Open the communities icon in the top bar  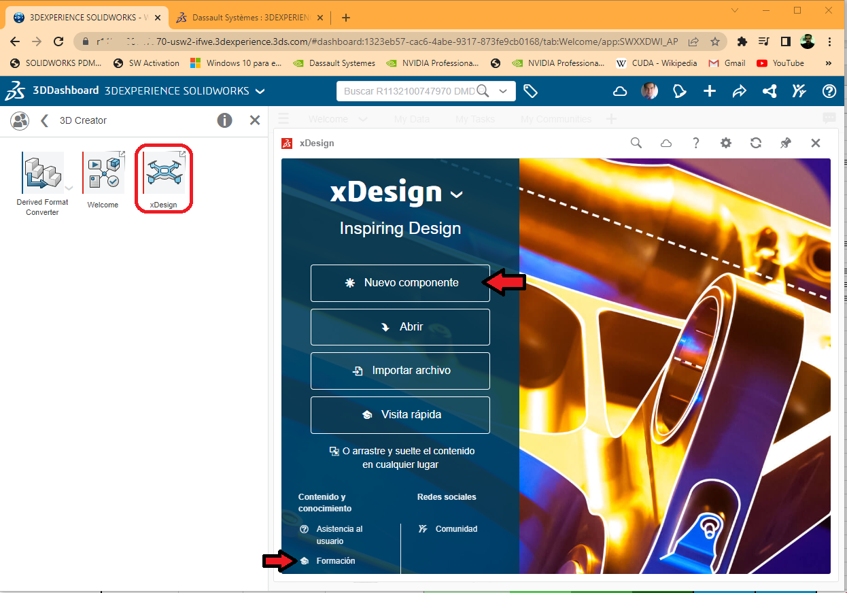799,91
